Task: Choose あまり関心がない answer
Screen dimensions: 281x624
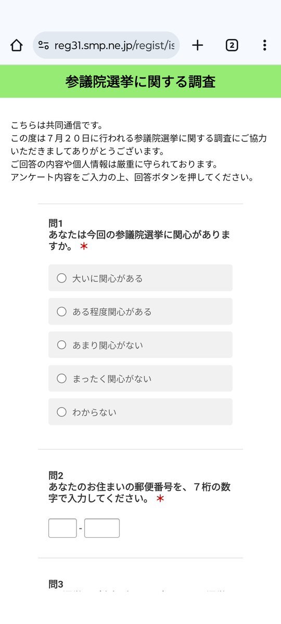Action: [x=140, y=345]
